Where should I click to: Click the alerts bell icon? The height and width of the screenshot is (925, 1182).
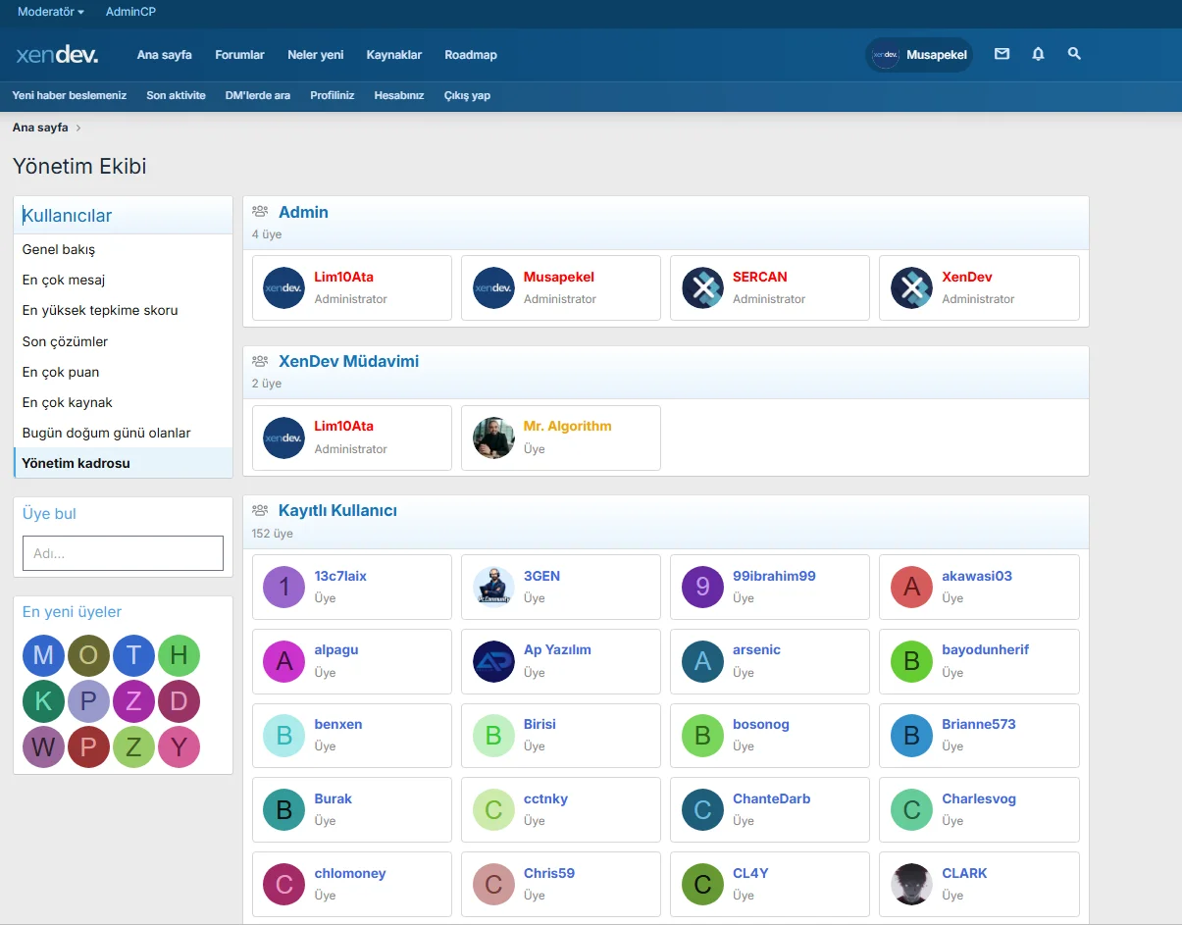[1038, 55]
